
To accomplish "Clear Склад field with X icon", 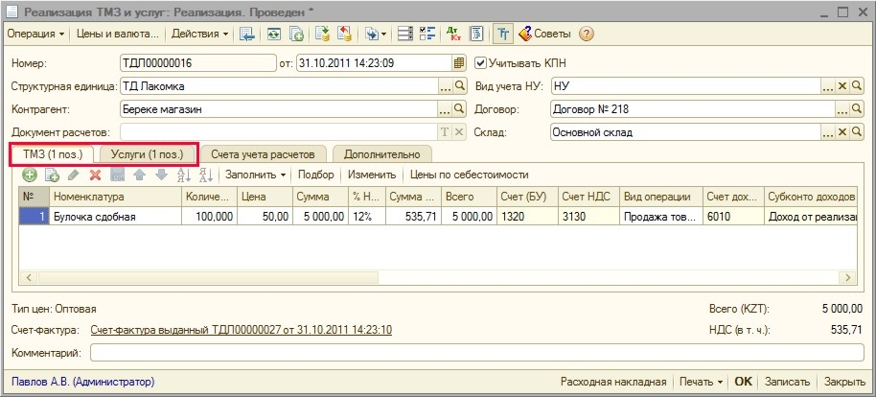I will (x=842, y=132).
